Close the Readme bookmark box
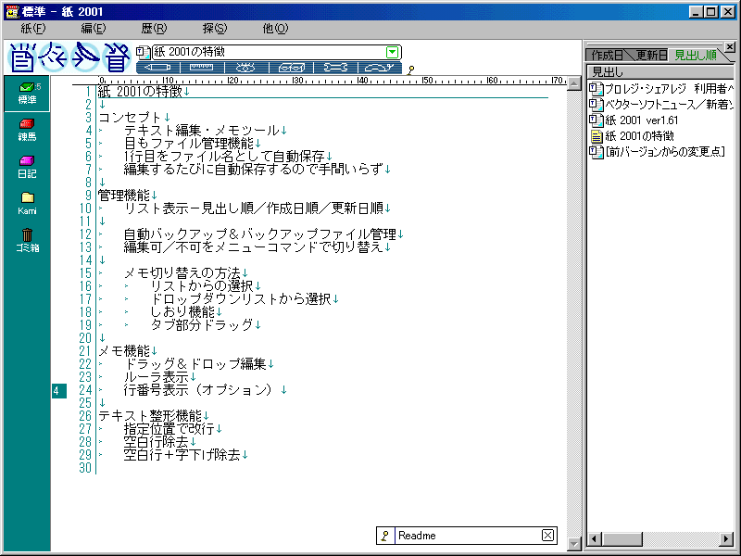 coord(547,536)
